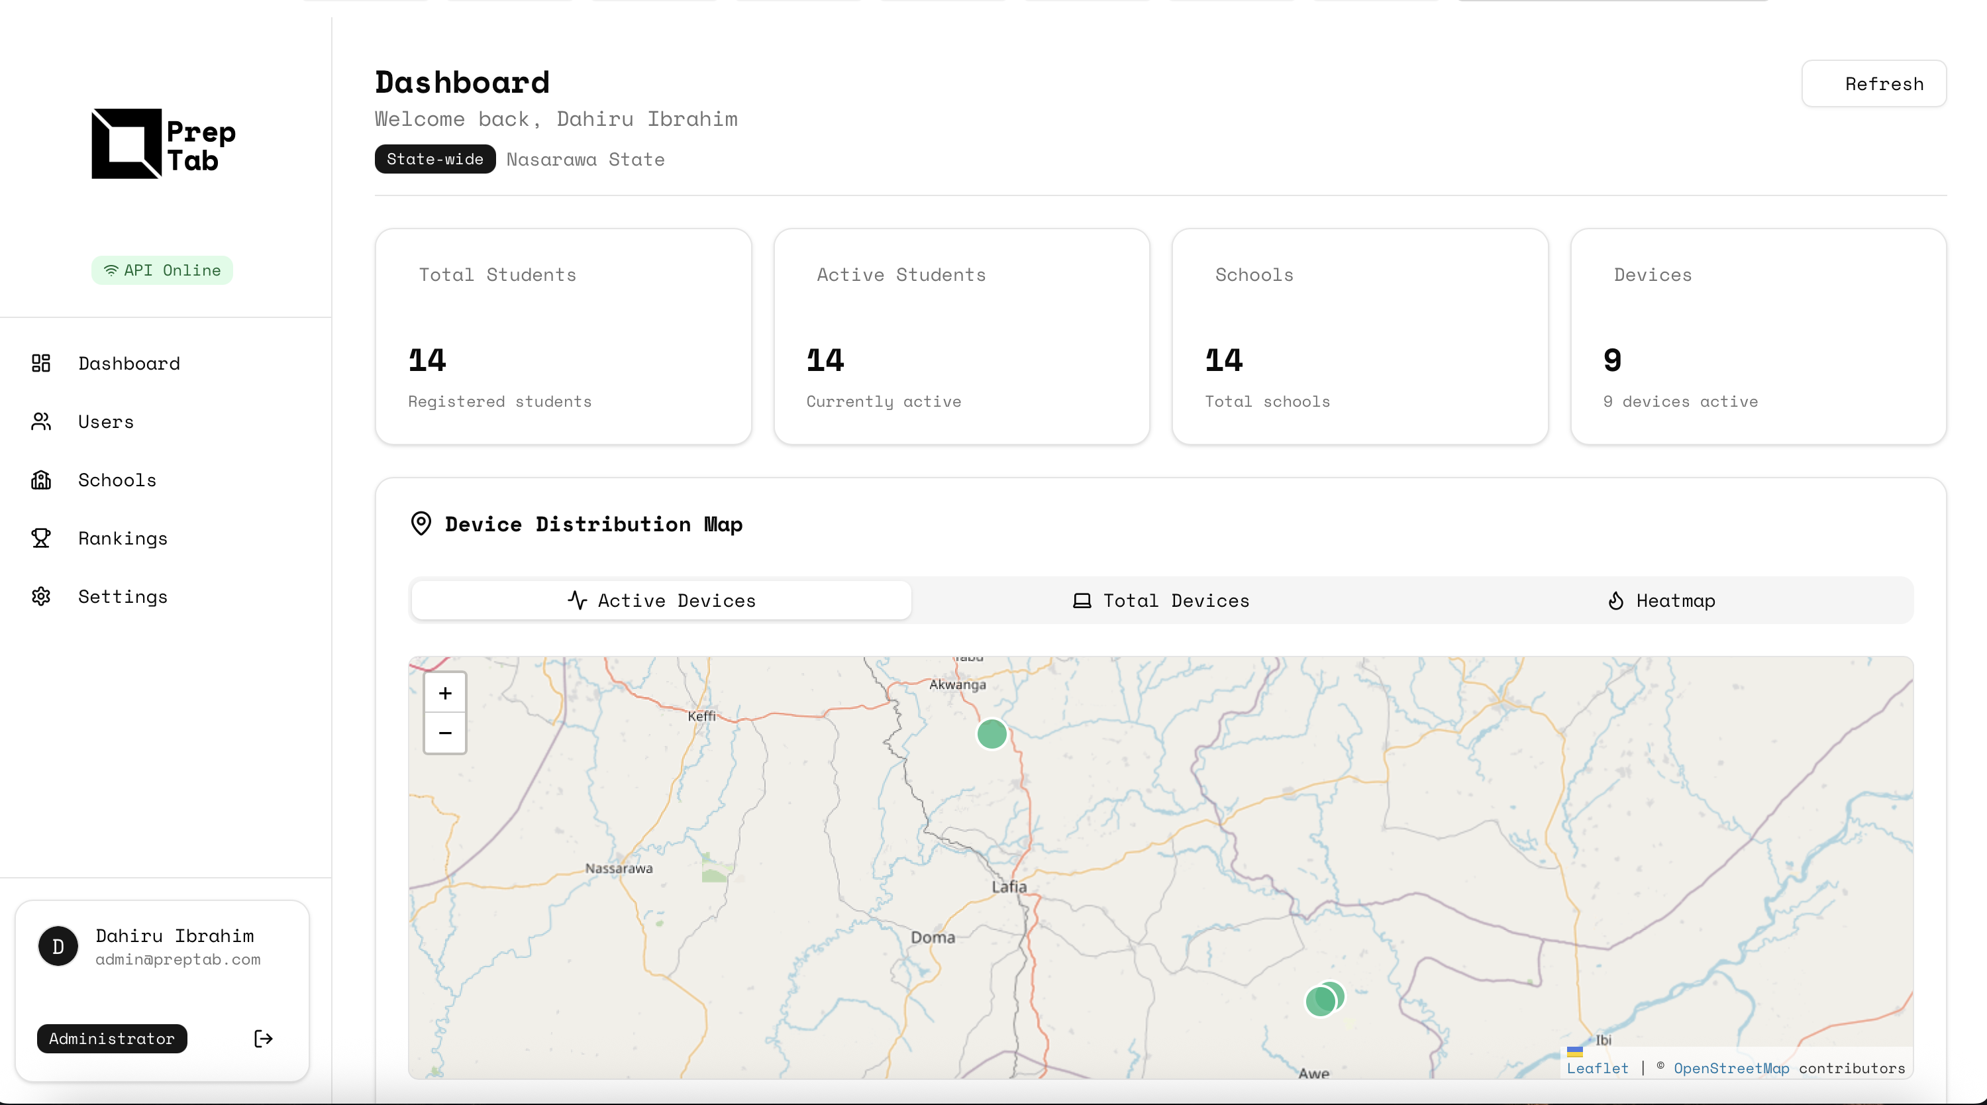Click the map pin icon beside Device Distribution Map

point(421,524)
